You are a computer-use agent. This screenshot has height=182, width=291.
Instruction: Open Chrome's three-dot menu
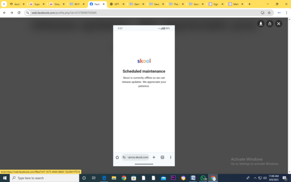(x=287, y=13)
